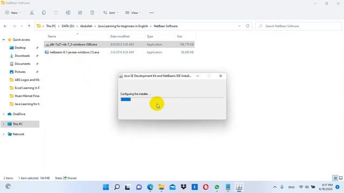Open Documents in Quick access

pyautogui.click(x=23, y=64)
